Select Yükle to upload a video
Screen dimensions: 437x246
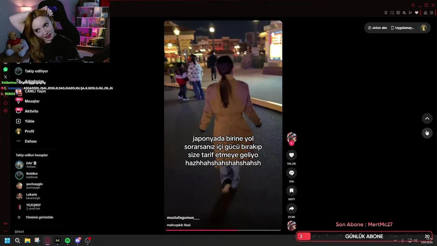(25, 121)
